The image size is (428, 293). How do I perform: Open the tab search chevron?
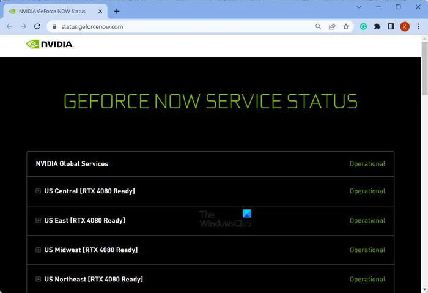359,7
